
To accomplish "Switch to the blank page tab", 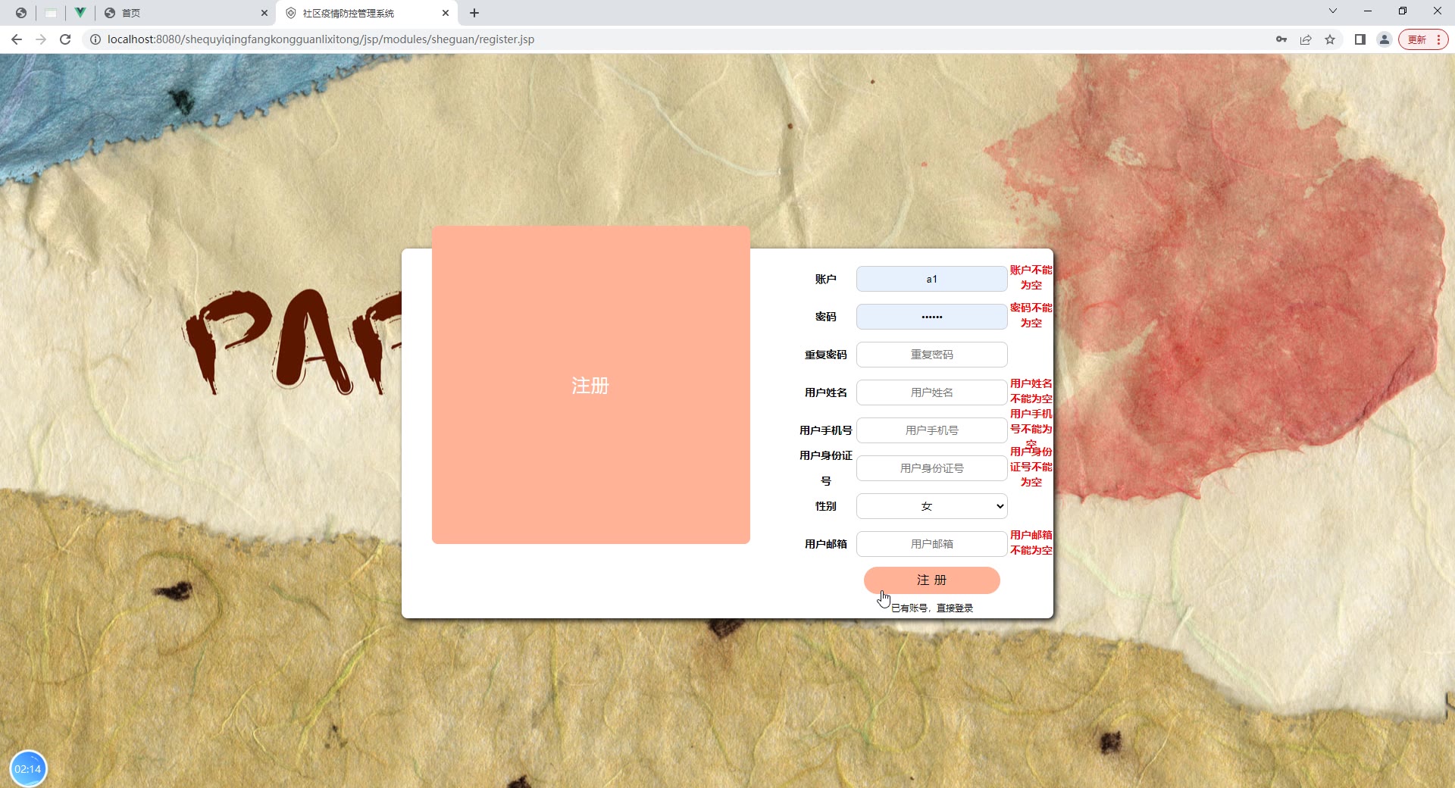I will click(51, 13).
